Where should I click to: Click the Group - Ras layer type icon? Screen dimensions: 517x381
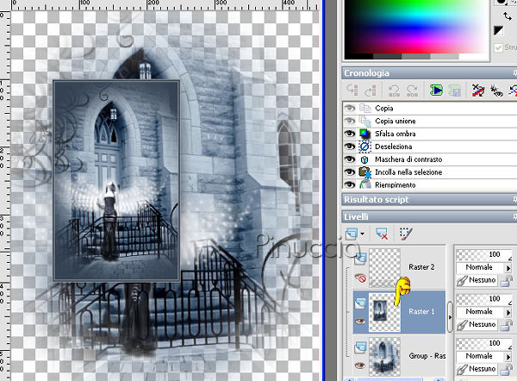point(360,347)
